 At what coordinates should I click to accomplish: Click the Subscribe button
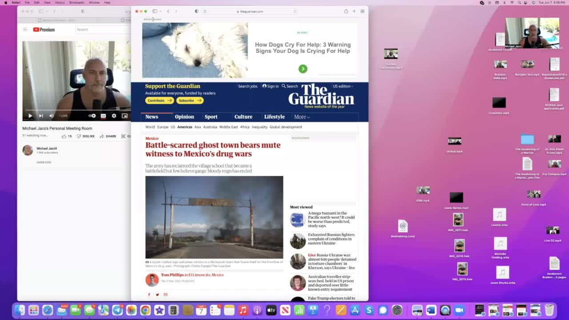[x=190, y=100]
